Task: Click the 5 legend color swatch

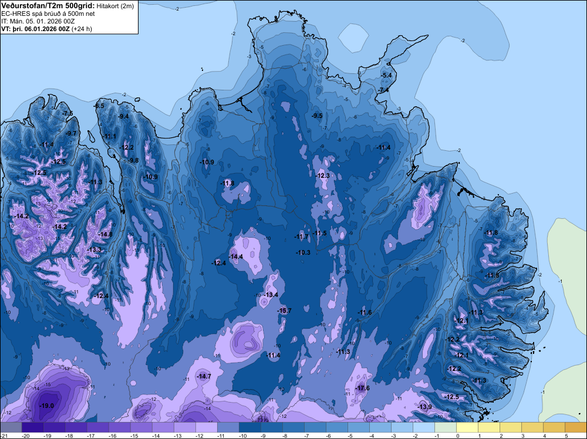Action: click(x=575, y=427)
